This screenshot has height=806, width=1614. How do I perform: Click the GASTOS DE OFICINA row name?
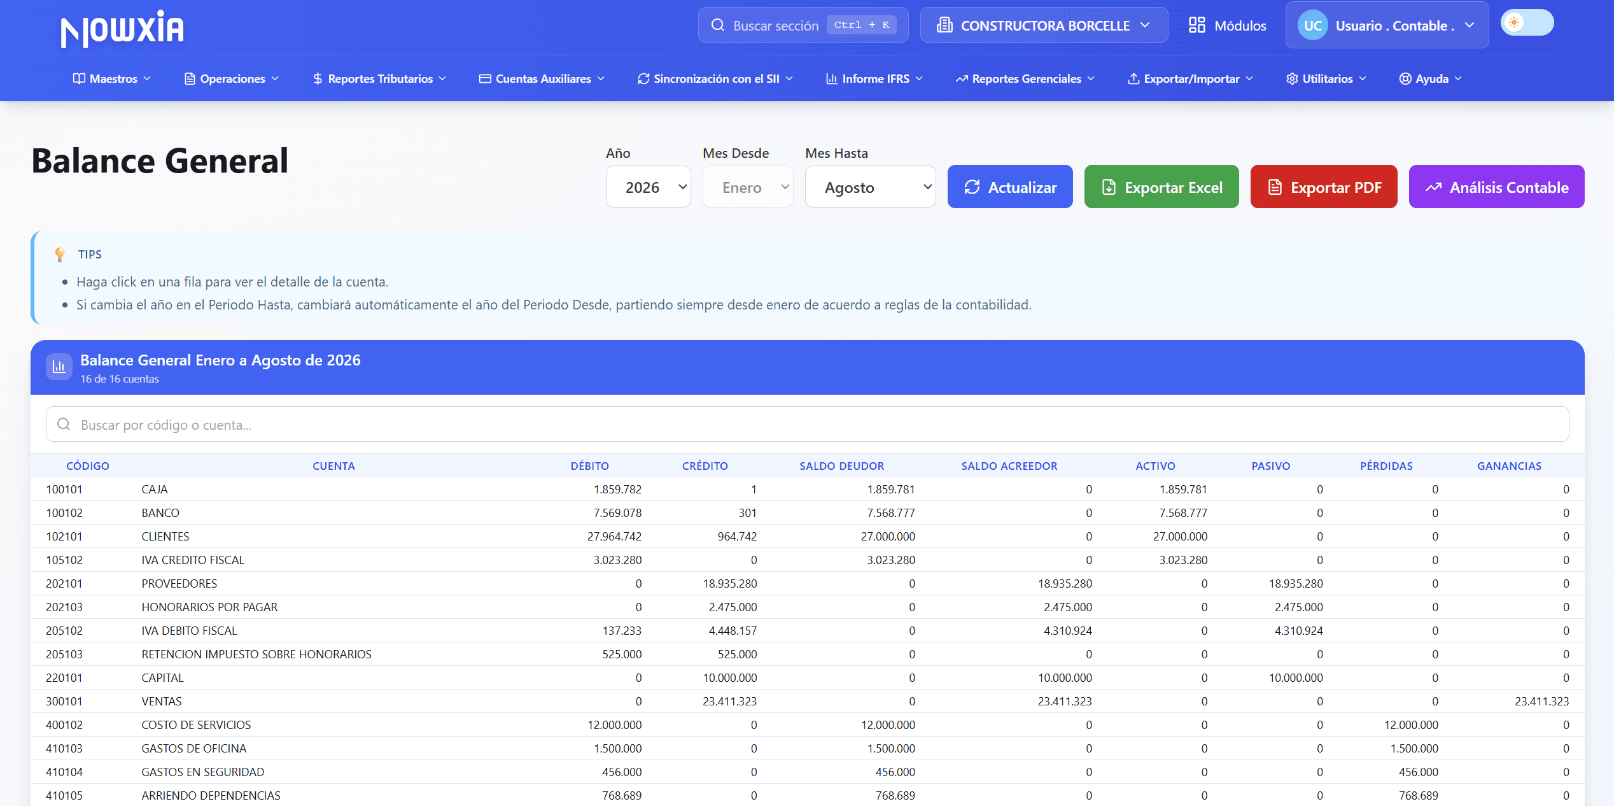pos(194,748)
